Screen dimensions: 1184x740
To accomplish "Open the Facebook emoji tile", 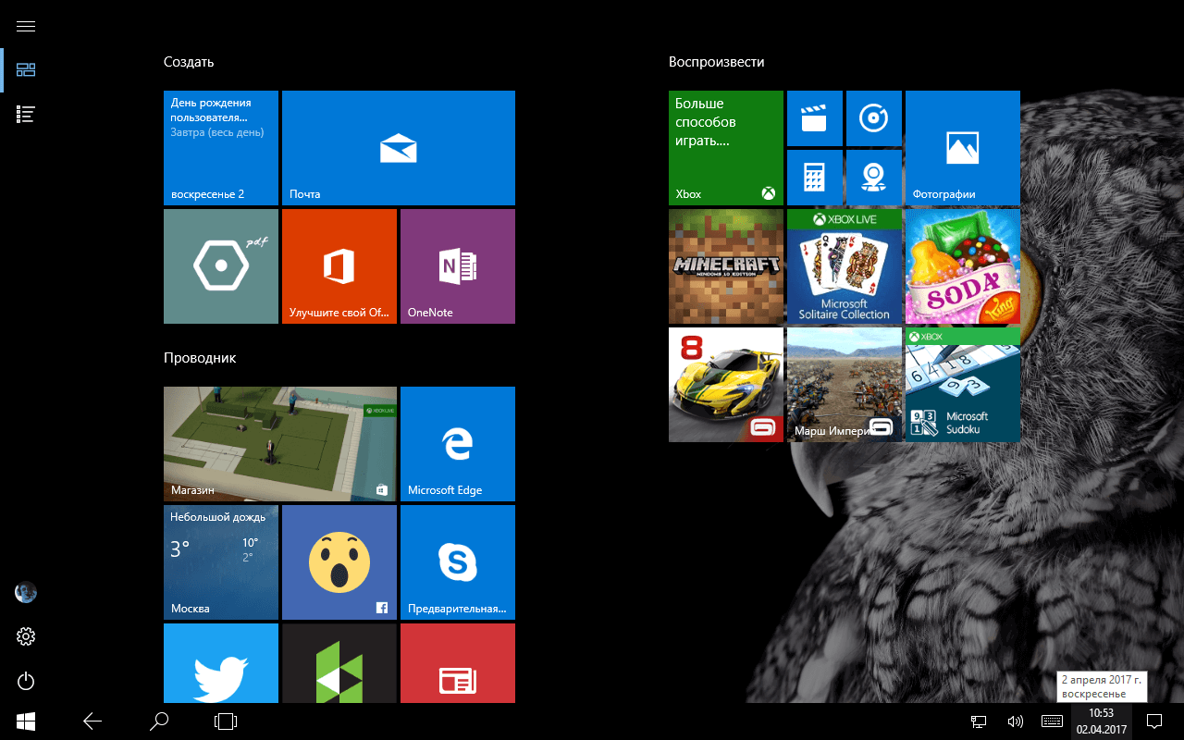I will [x=339, y=562].
